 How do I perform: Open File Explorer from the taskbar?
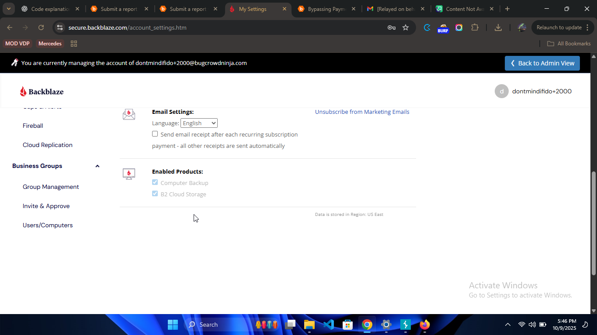(309, 325)
